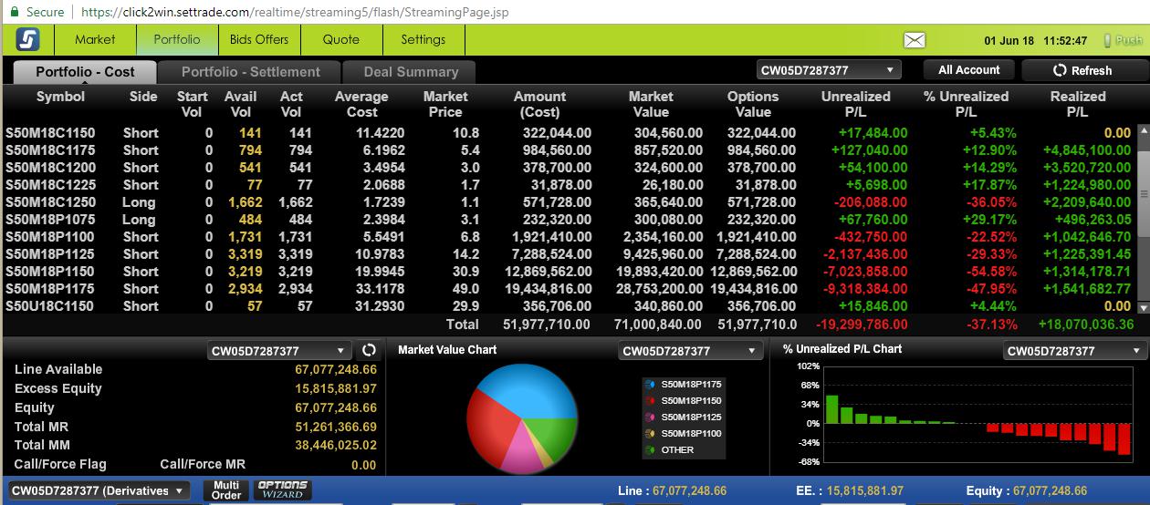Screen dimensions: 1150x505
Task: Click the pink S50M18P1125 legend swatch
Action: 650,417
